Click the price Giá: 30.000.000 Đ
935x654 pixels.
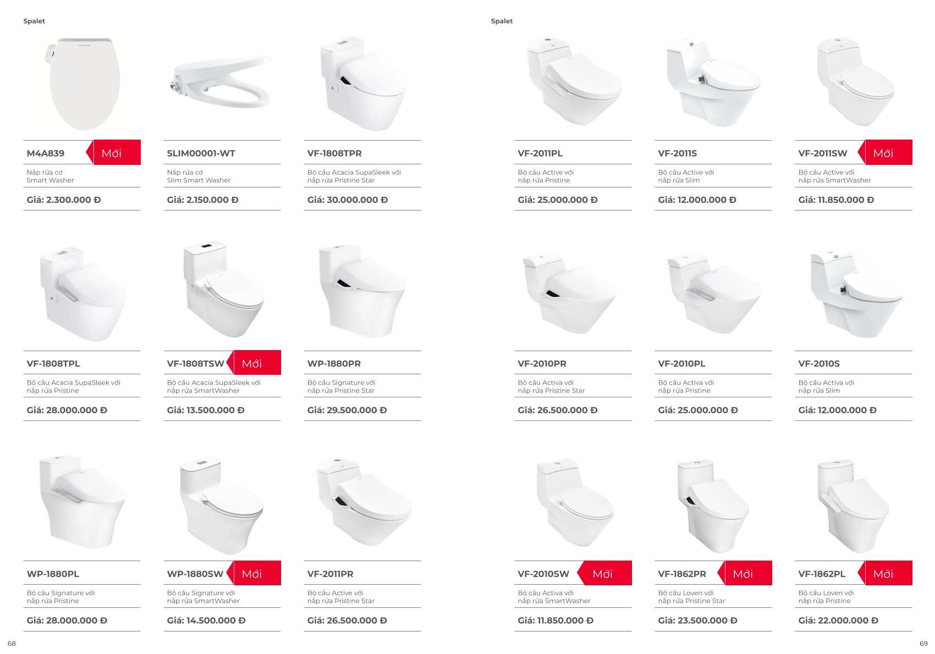click(348, 200)
